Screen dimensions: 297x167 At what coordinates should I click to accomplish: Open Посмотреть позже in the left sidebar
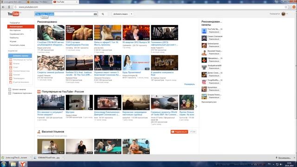(x=17, y=45)
